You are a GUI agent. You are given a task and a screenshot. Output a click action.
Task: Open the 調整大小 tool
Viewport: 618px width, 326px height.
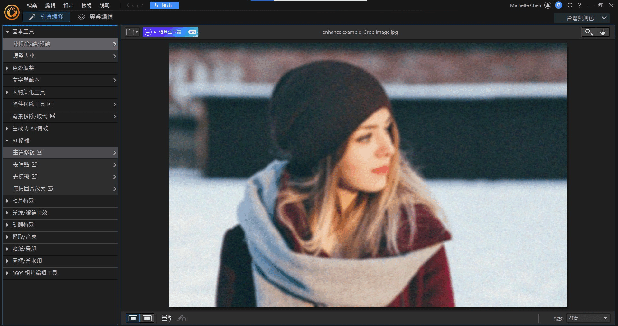[x=61, y=56]
